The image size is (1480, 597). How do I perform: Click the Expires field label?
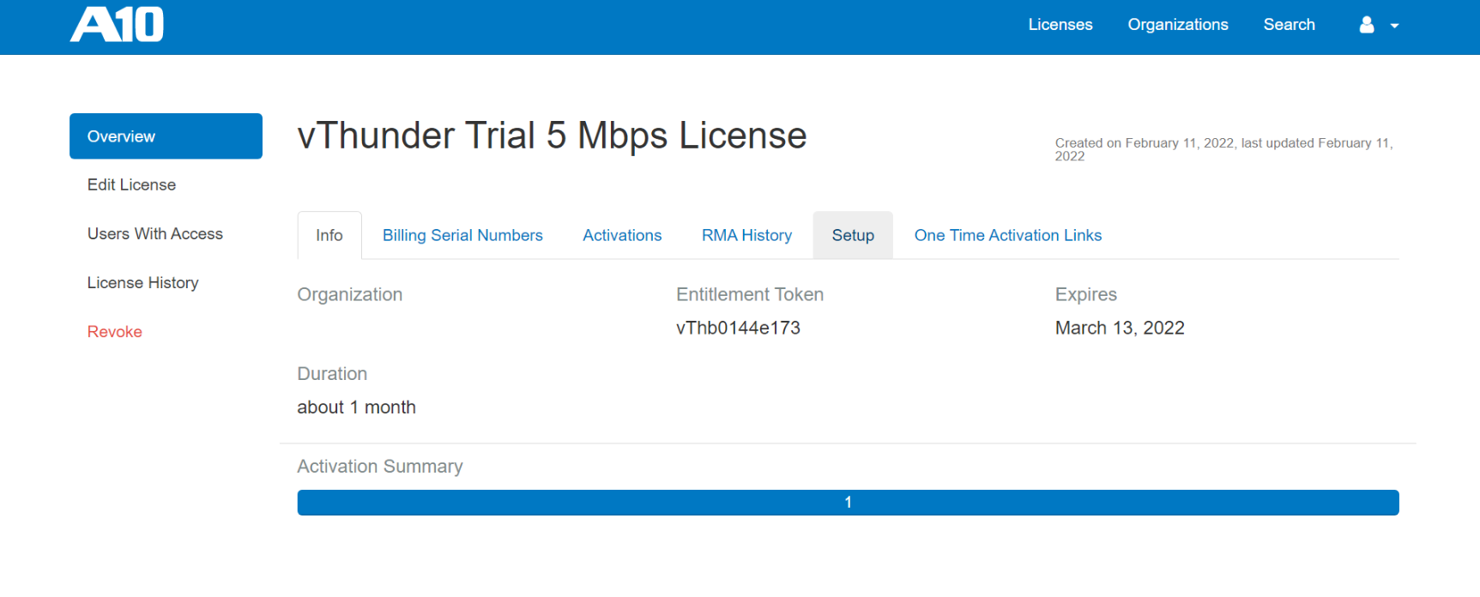click(x=1086, y=294)
